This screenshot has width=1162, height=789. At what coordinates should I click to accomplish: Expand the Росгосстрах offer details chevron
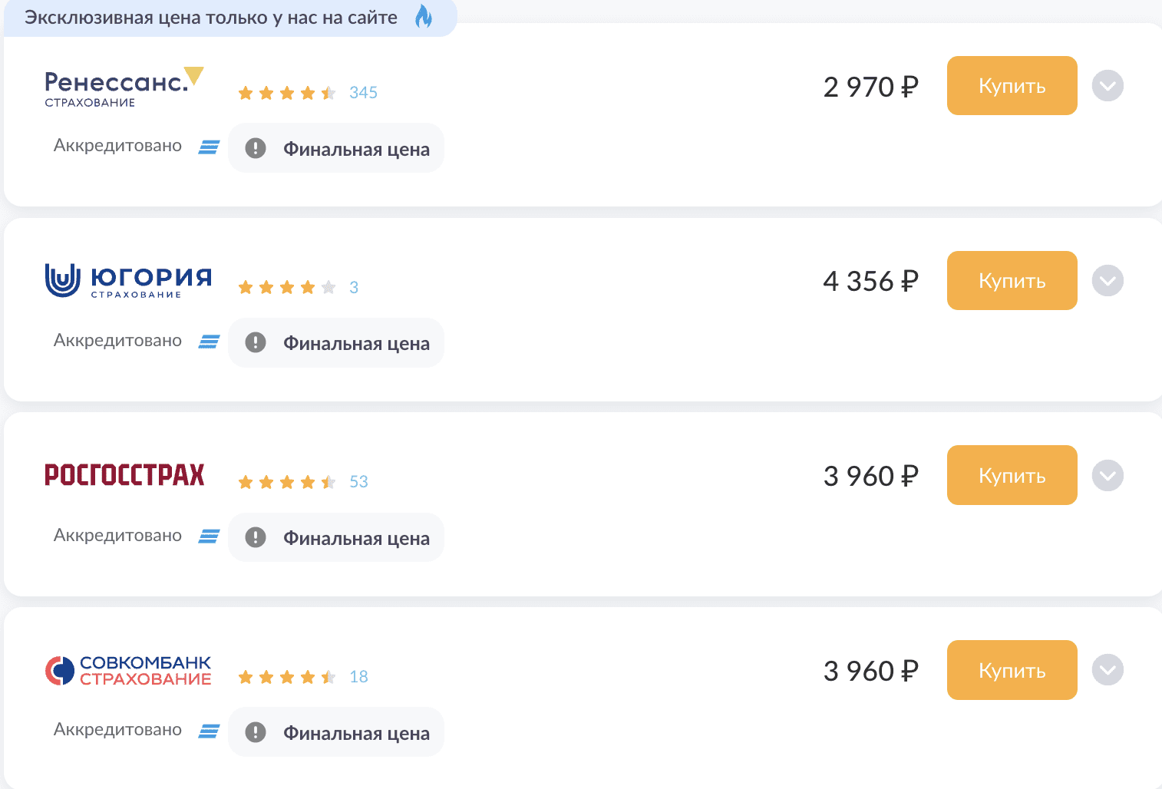point(1108,476)
